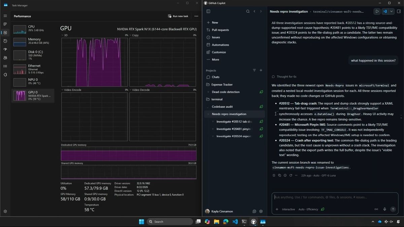This screenshot has width=404, height=227.
Task: Toggle the Copilot sidebar panel icon
Action: pos(208,11)
